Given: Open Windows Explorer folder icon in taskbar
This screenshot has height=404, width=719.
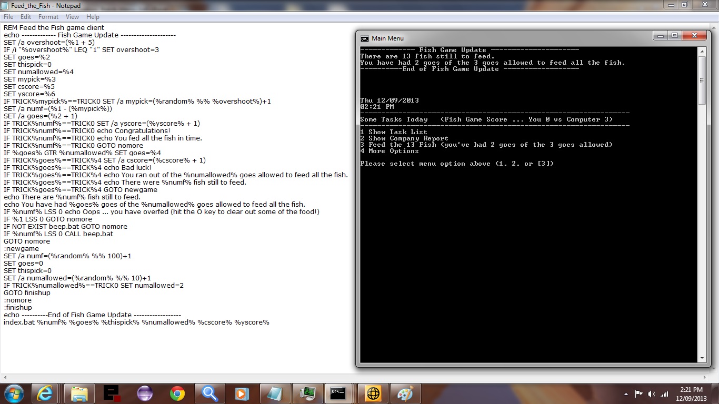Looking at the screenshot, I should click(79, 393).
